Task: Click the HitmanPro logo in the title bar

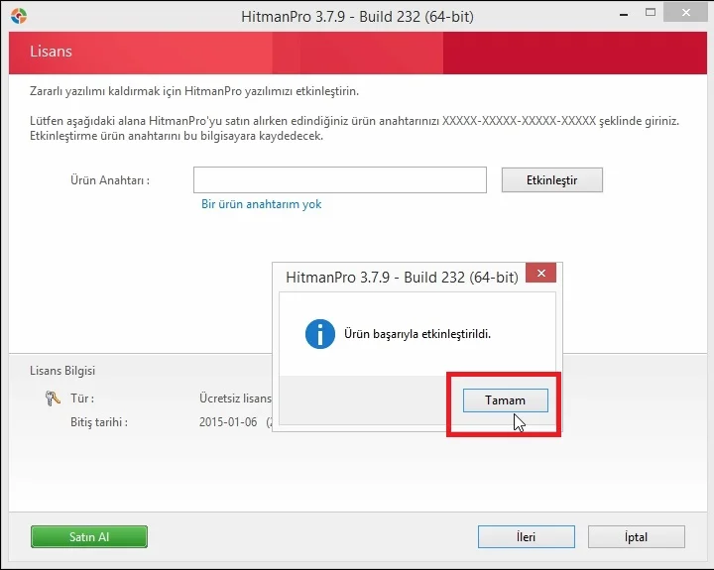Action: (x=17, y=16)
